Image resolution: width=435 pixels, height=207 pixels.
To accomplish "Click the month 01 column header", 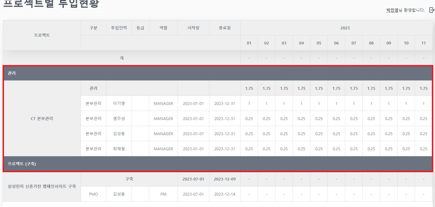I will tap(249, 43).
